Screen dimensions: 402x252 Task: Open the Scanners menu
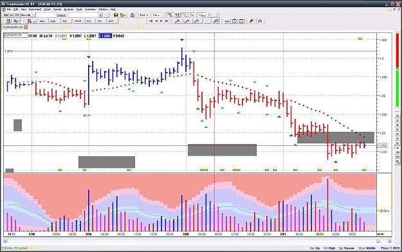click(90, 9)
